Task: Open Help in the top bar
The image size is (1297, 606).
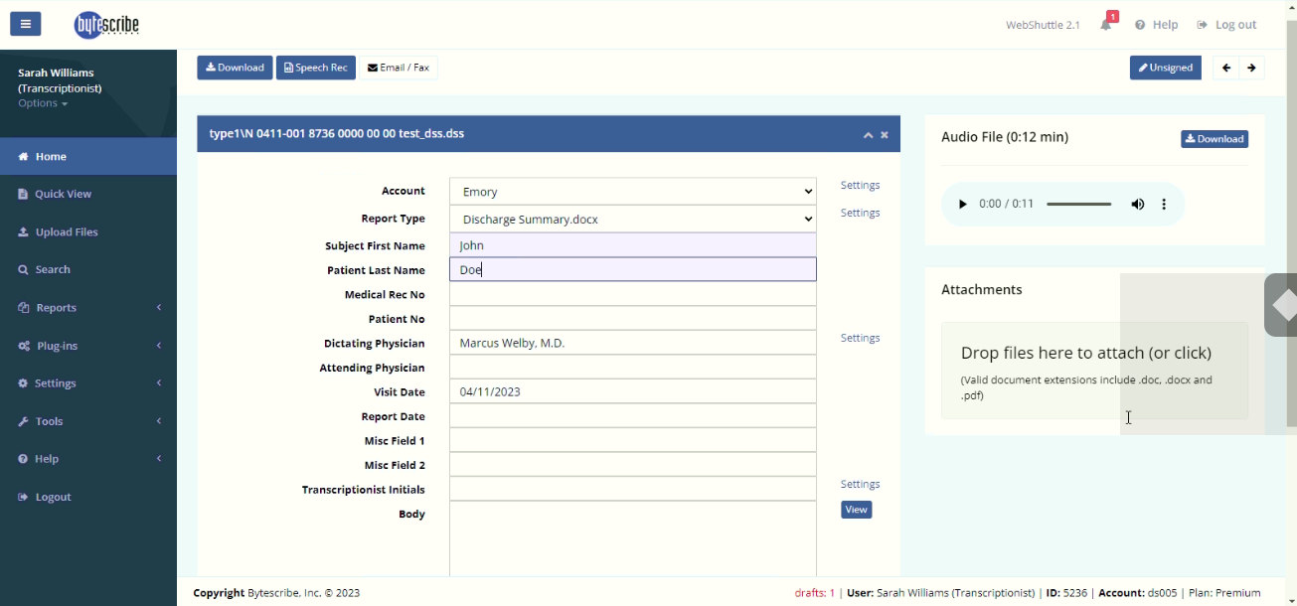Action: 1157,25
